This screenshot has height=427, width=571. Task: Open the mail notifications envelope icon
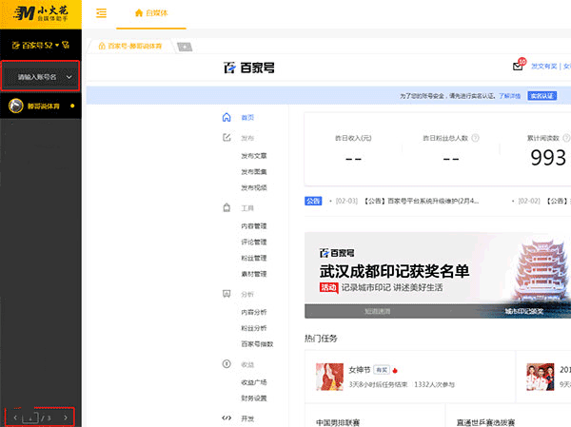pyautogui.click(x=518, y=67)
